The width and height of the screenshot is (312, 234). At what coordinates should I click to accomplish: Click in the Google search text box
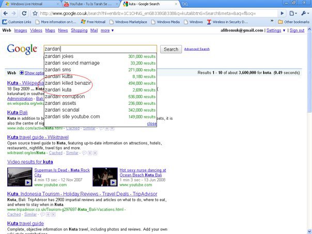pyautogui.click(x=100, y=49)
